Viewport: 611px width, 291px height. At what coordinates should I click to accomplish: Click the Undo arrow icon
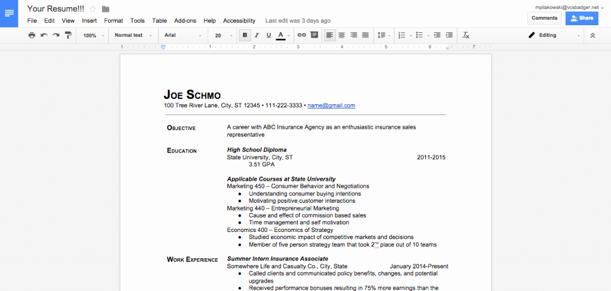[44, 35]
